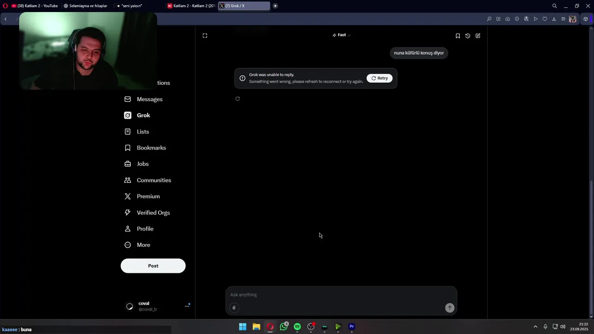Open Easy Setup sliders icon

(563, 19)
